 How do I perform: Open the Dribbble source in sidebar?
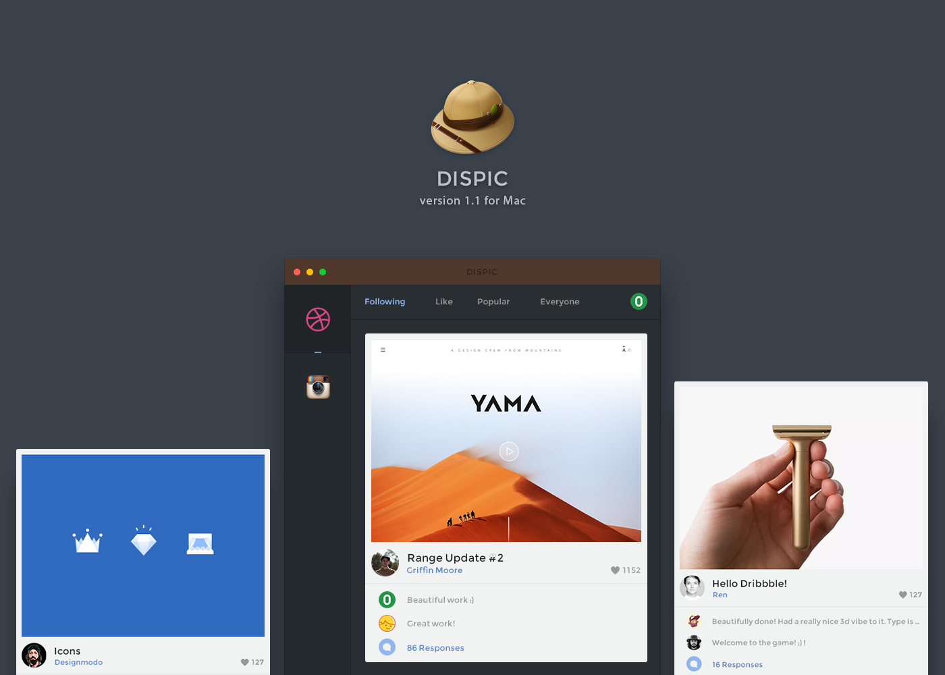click(x=318, y=319)
